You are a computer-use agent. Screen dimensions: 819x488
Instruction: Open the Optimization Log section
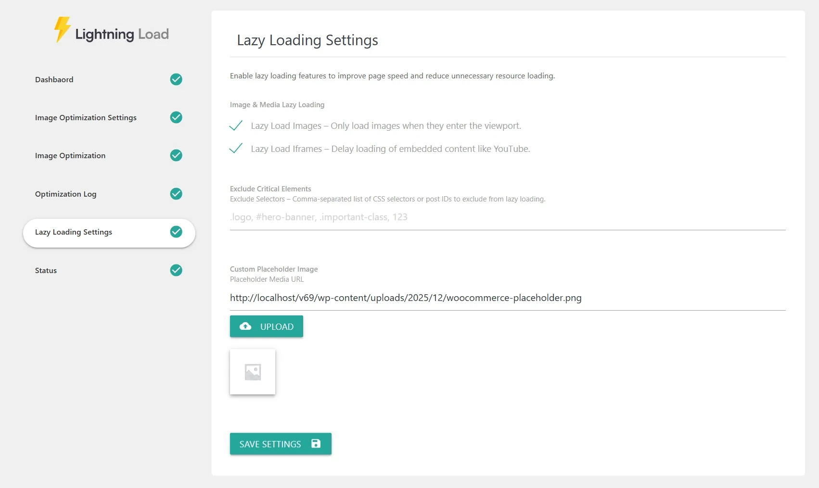click(x=66, y=194)
